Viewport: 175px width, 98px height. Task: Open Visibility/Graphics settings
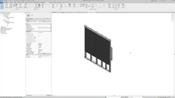[x=11, y=6]
